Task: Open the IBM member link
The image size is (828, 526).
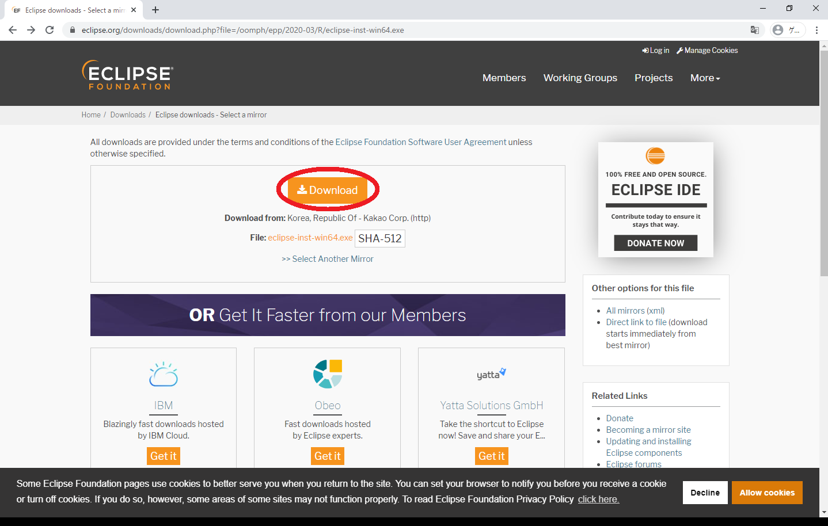Action: pyautogui.click(x=164, y=406)
